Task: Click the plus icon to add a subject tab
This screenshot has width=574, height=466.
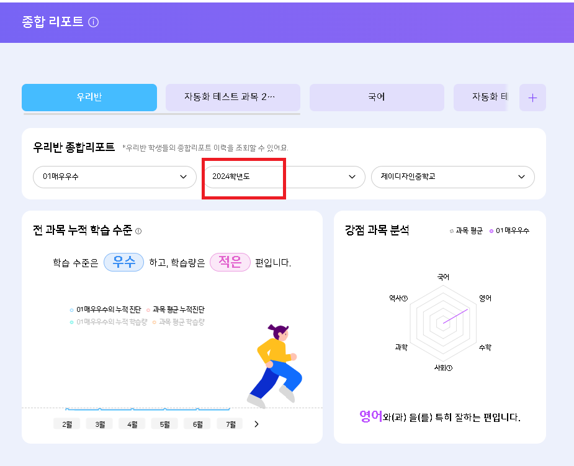Action: tap(532, 98)
